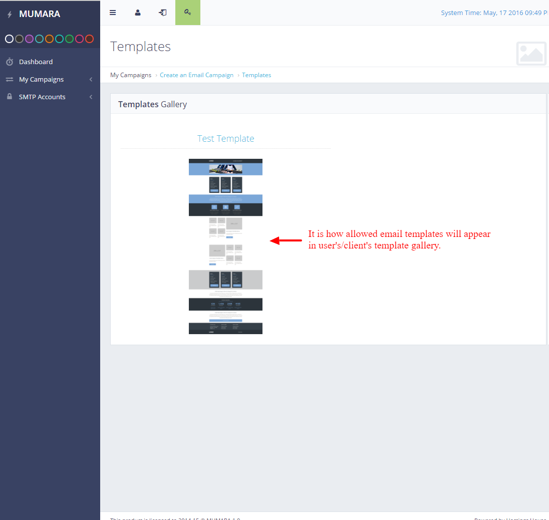Click the green key icon button
The height and width of the screenshot is (520, 549).
tap(188, 13)
